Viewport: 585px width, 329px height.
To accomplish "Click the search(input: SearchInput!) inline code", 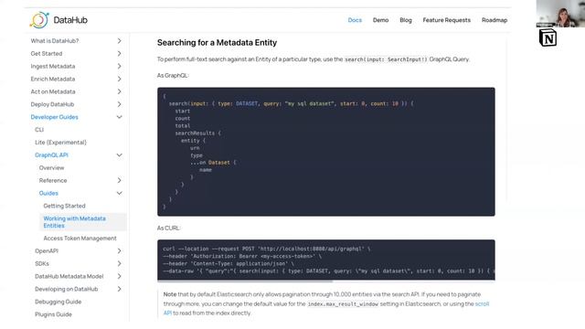I will pyautogui.click(x=386, y=59).
